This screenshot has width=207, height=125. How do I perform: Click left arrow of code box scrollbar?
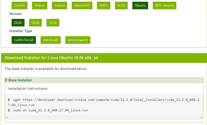tap(7, 117)
